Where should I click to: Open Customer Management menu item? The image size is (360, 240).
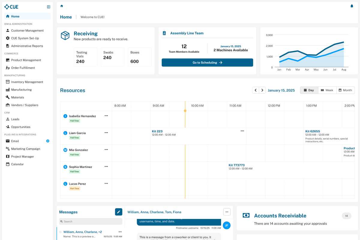coord(27,30)
